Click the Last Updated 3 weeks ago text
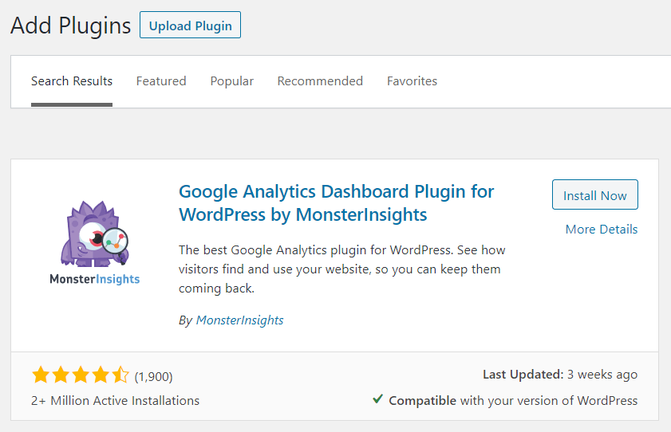This screenshot has height=432, width=671. click(x=560, y=375)
